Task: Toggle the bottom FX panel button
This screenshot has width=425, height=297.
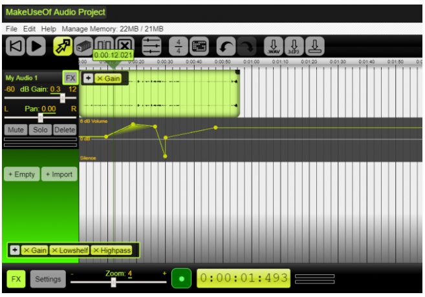Action: click(16, 279)
